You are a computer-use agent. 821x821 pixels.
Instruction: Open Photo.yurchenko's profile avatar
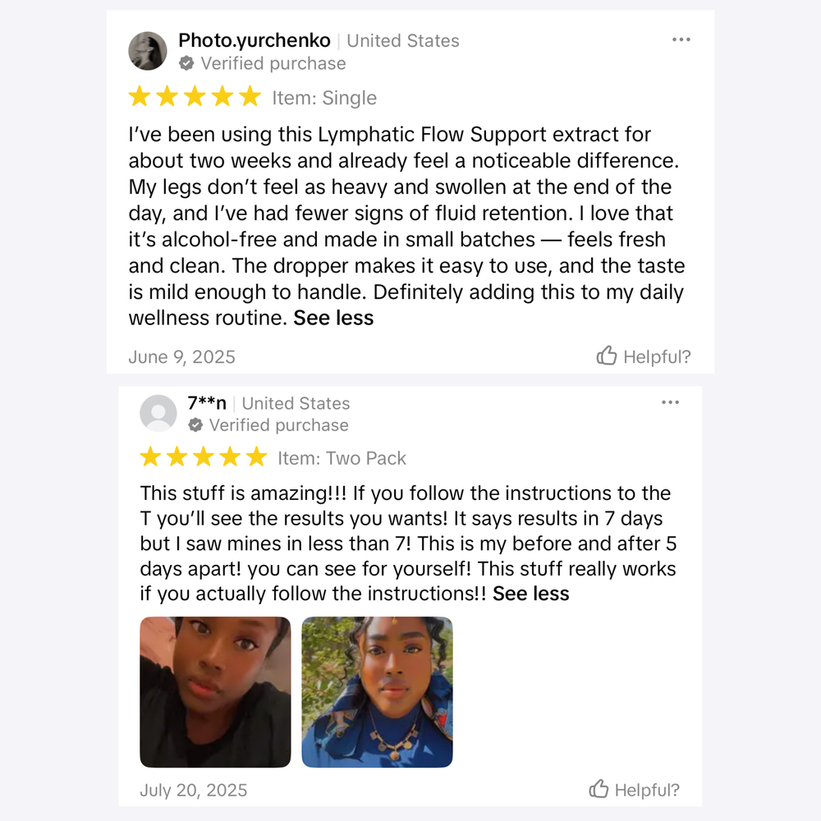148,52
